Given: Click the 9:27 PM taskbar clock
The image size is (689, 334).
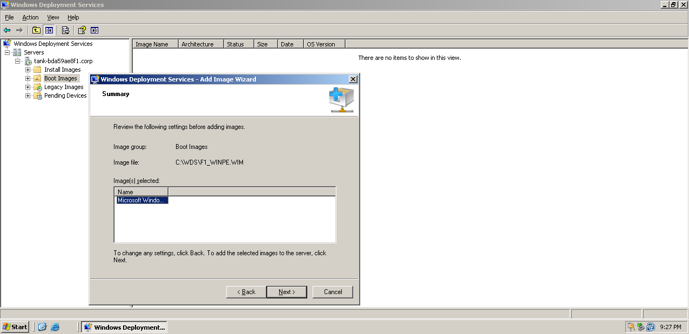Looking at the screenshot, I should (x=670, y=327).
